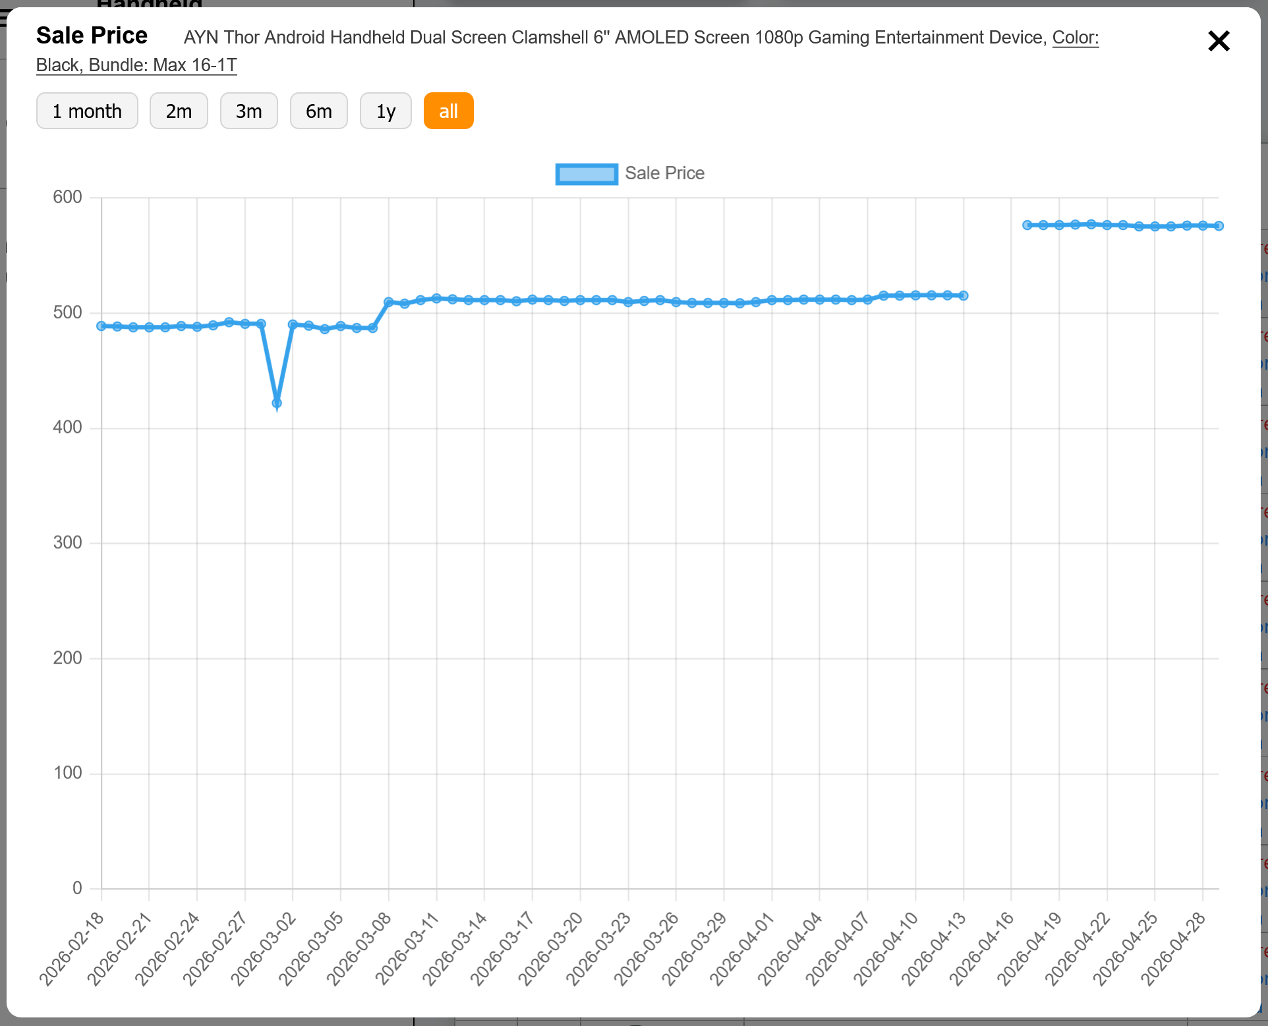Select the 1 month range
Image resolution: width=1268 pixels, height=1026 pixels.
(x=87, y=111)
